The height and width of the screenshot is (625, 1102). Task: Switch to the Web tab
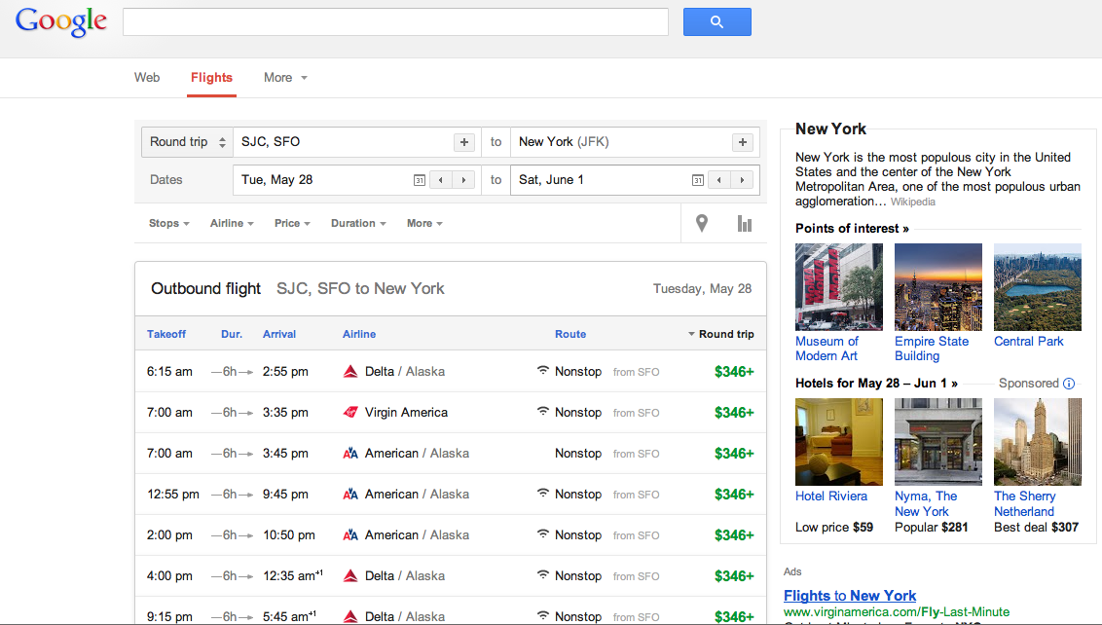click(x=147, y=77)
